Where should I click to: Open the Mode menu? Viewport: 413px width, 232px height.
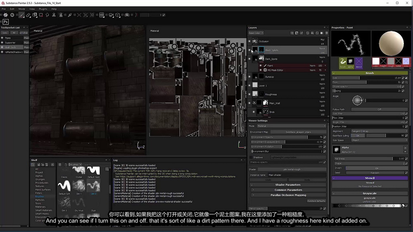(21, 9)
